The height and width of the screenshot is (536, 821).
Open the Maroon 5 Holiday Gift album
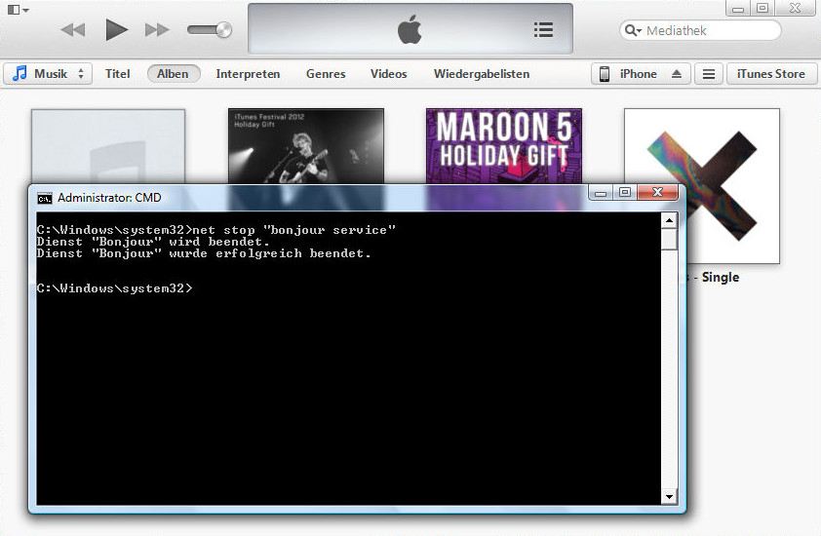click(504, 146)
